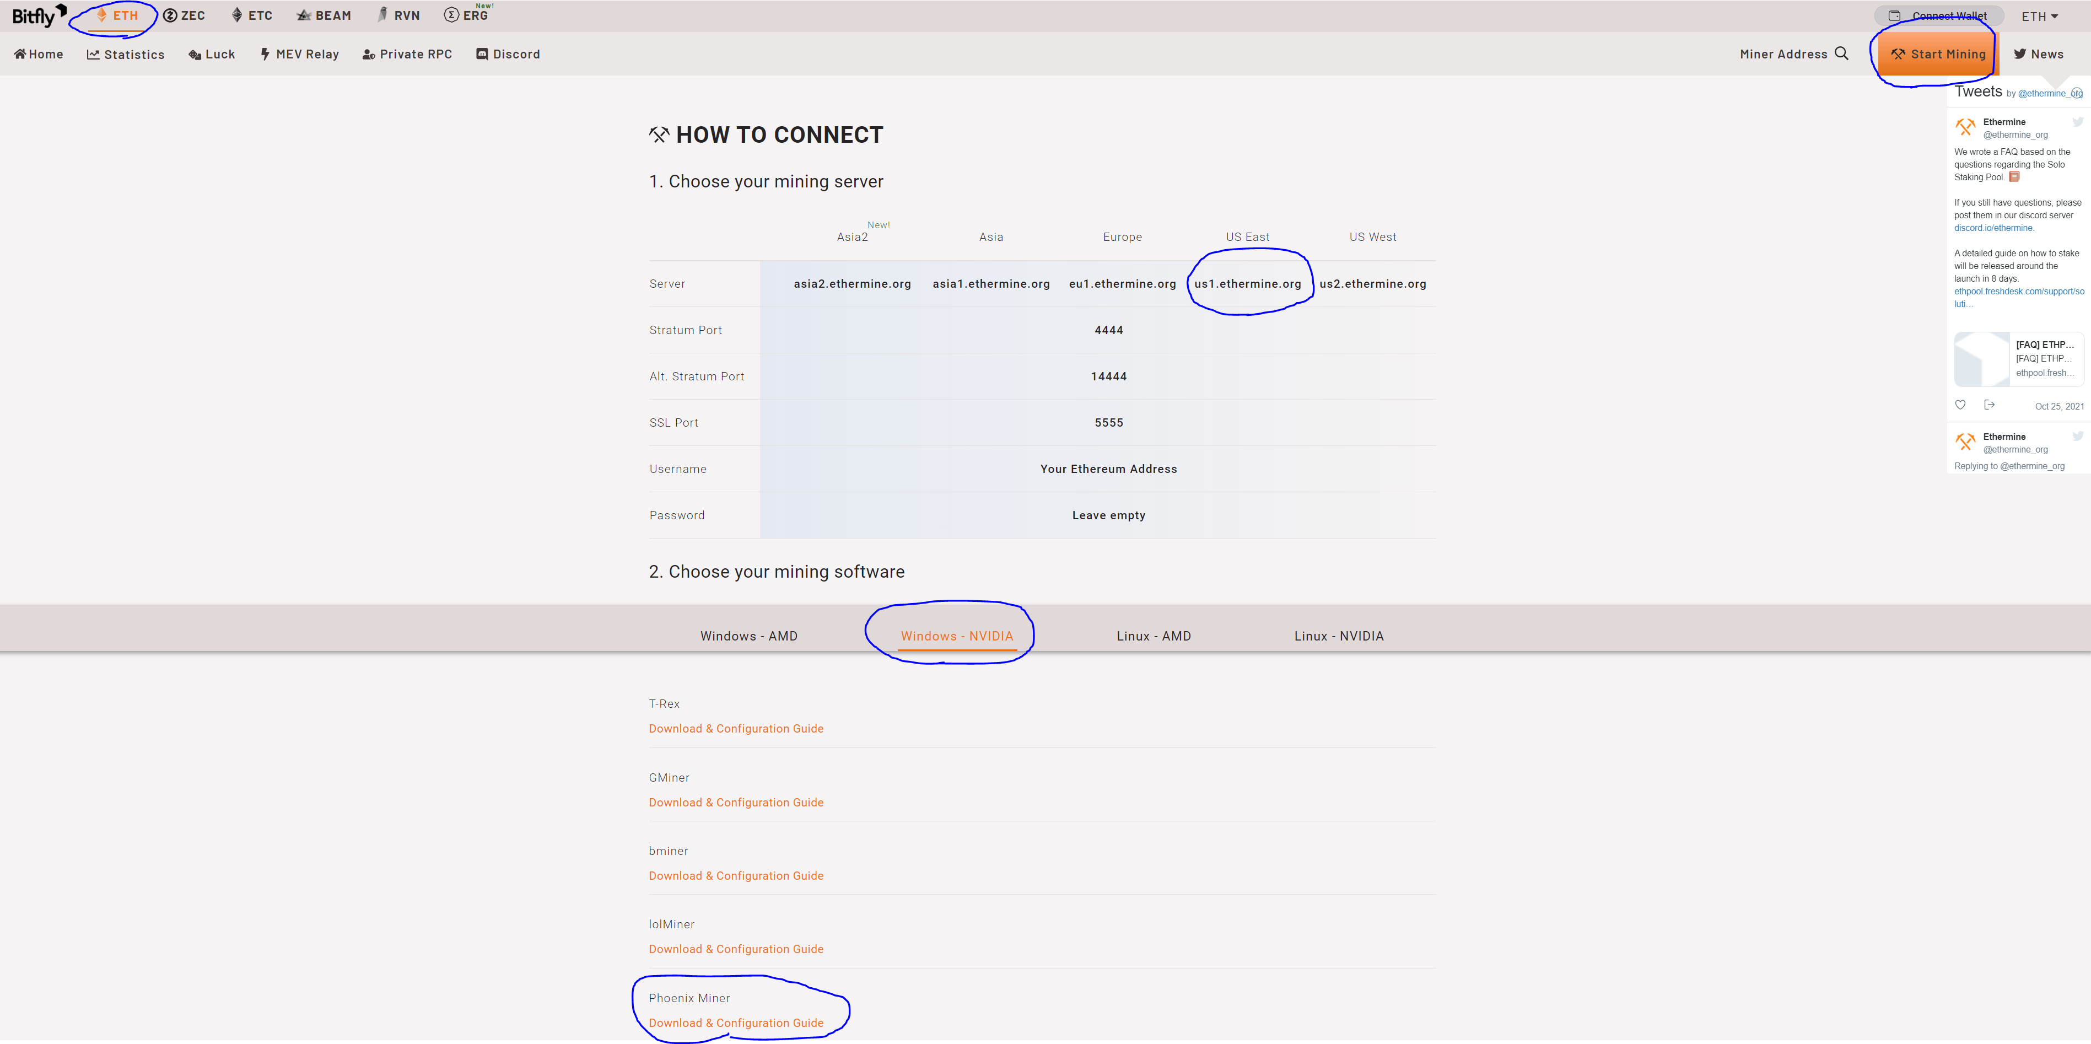Like the Oct 25 tweet (heart icon)
The width and height of the screenshot is (2091, 1044).
[1960, 405]
